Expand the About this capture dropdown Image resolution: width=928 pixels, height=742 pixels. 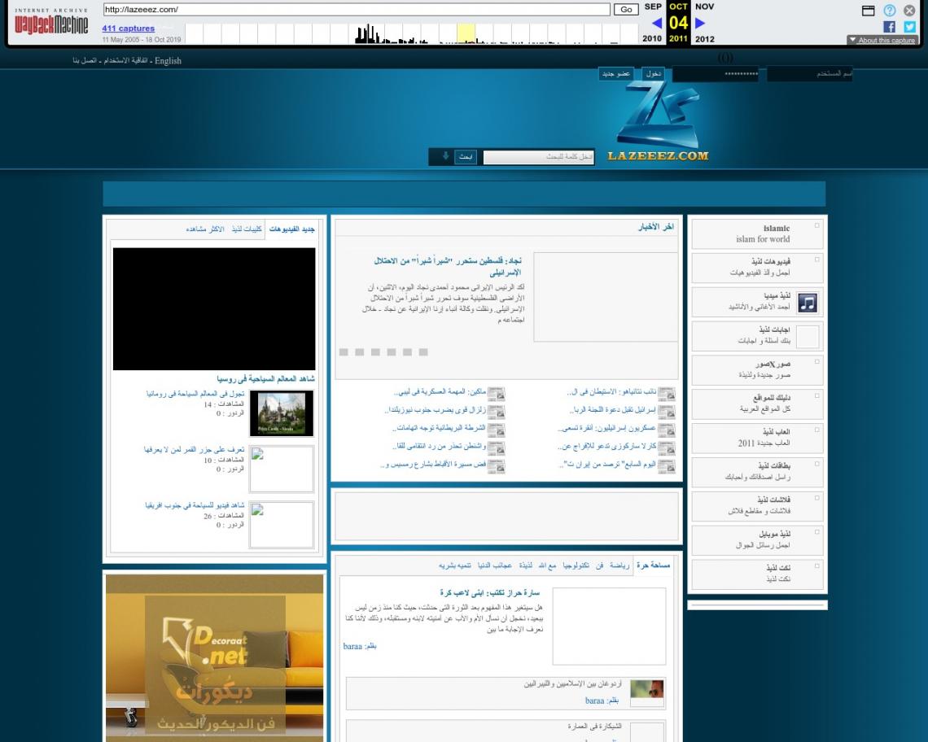point(882,40)
